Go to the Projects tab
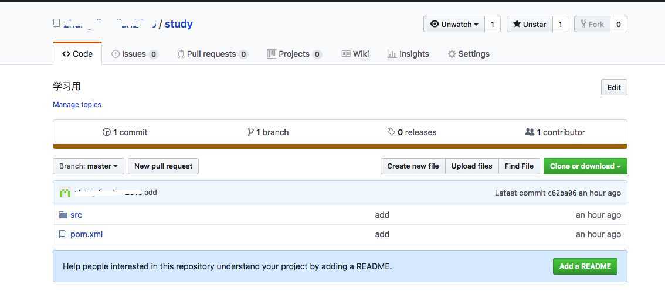Viewport: 665px width, 298px height. 295,54
